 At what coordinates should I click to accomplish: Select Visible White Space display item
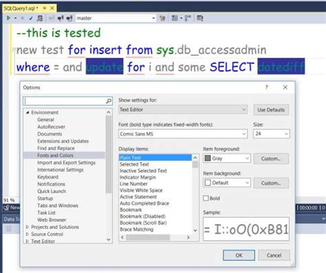pos(141,190)
